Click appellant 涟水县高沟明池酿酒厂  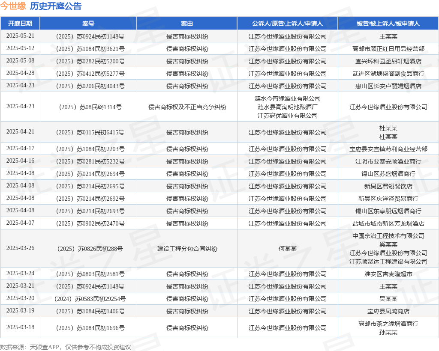click(288, 107)
